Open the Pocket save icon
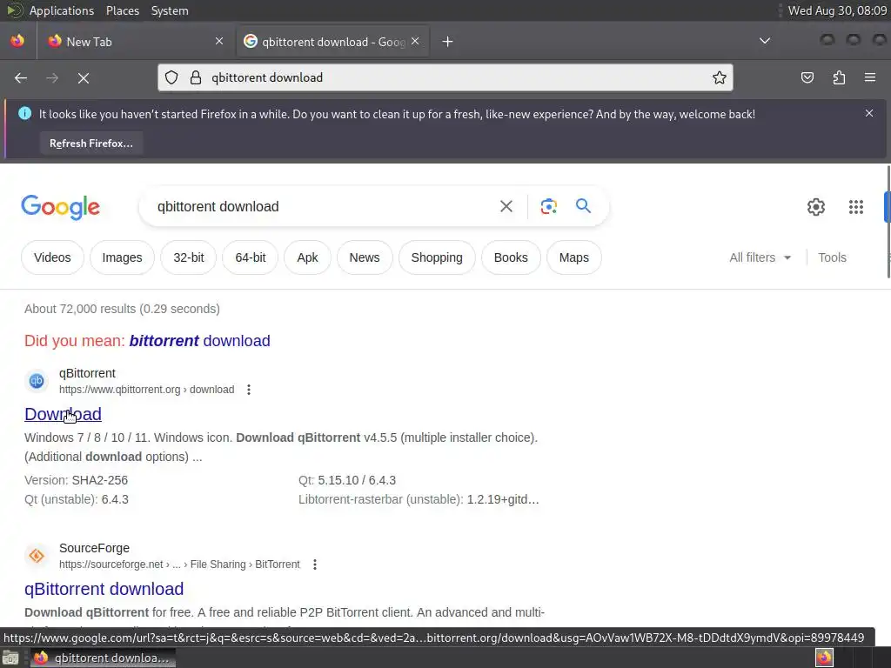Image resolution: width=891 pixels, height=668 pixels. (807, 77)
